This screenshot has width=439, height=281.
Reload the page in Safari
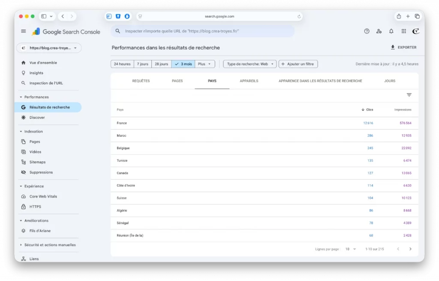click(299, 16)
